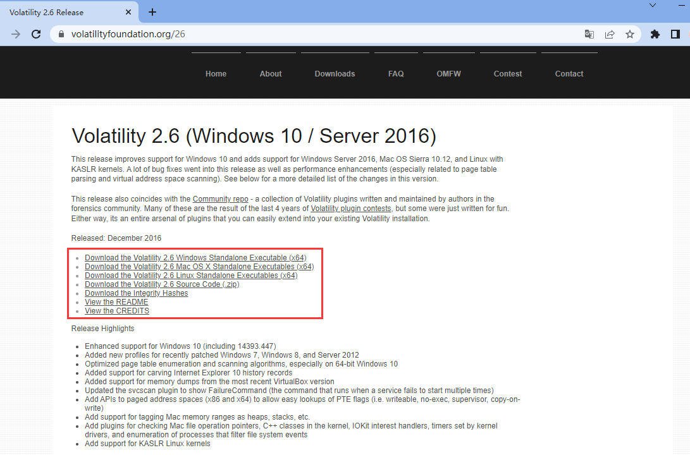The width and height of the screenshot is (690, 455).
Task: Open the Contact menu item
Action: pos(569,74)
